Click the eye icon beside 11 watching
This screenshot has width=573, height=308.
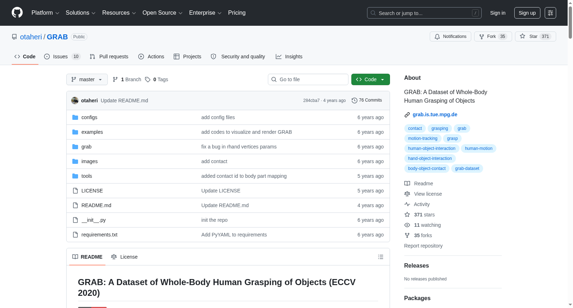(407, 225)
